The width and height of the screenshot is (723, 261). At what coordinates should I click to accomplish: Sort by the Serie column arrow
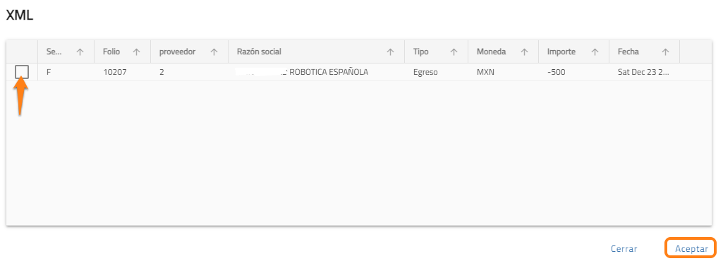coord(80,52)
